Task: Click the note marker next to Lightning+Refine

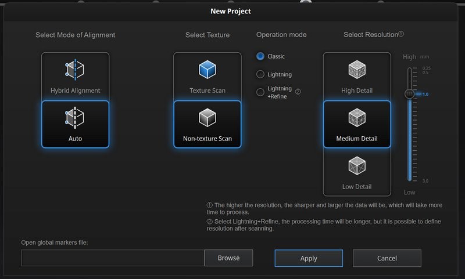Action: [298, 91]
